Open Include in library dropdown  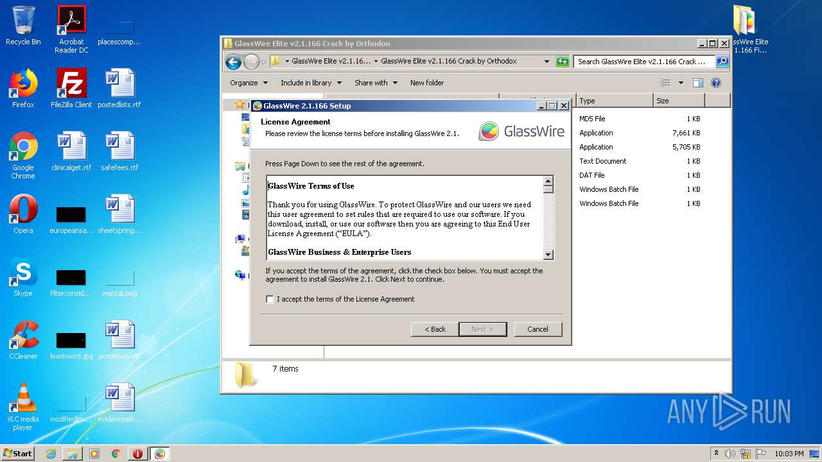pos(311,83)
